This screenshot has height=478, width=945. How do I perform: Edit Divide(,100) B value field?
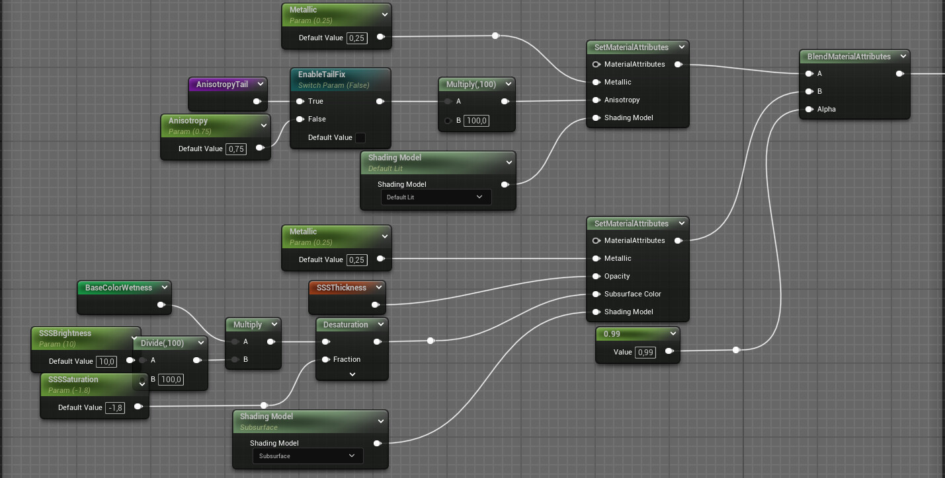point(171,379)
